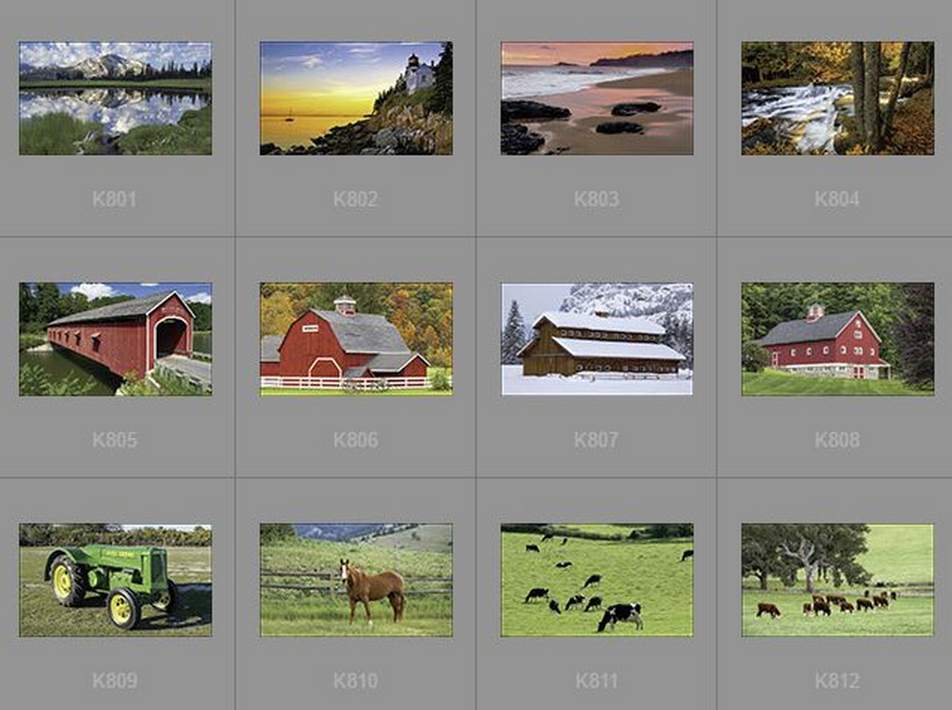Click the K801 caption label
Screen dimensions: 952x710
click(114, 199)
